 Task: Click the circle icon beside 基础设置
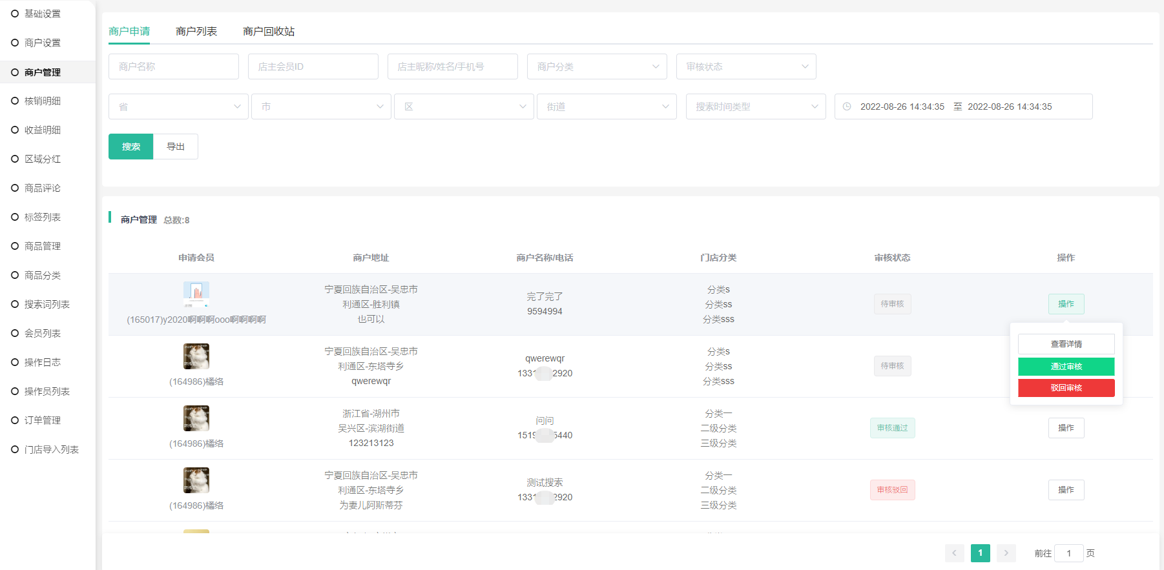[x=15, y=14]
